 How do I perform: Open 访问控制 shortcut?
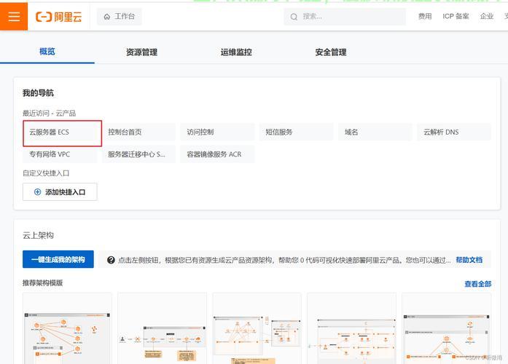(x=217, y=132)
